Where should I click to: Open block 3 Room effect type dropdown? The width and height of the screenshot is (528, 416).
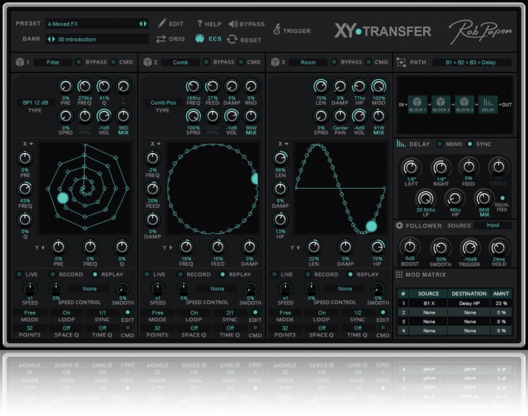308,63
